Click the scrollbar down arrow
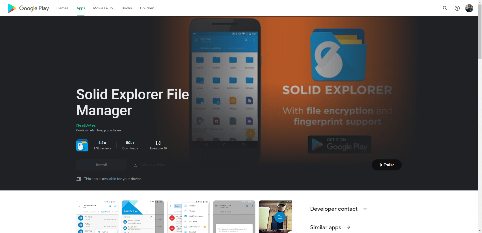This screenshot has height=233, width=482. pyautogui.click(x=480, y=231)
